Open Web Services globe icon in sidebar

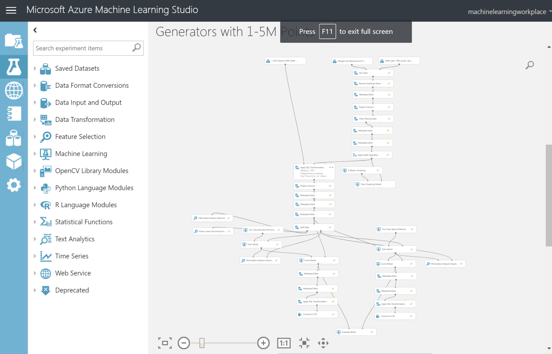(x=14, y=90)
